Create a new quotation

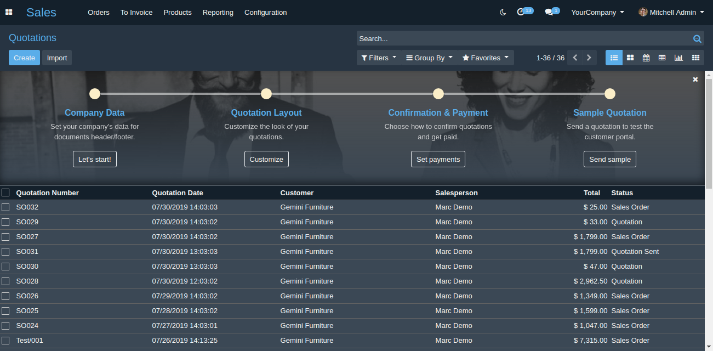pyautogui.click(x=24, y=58)
